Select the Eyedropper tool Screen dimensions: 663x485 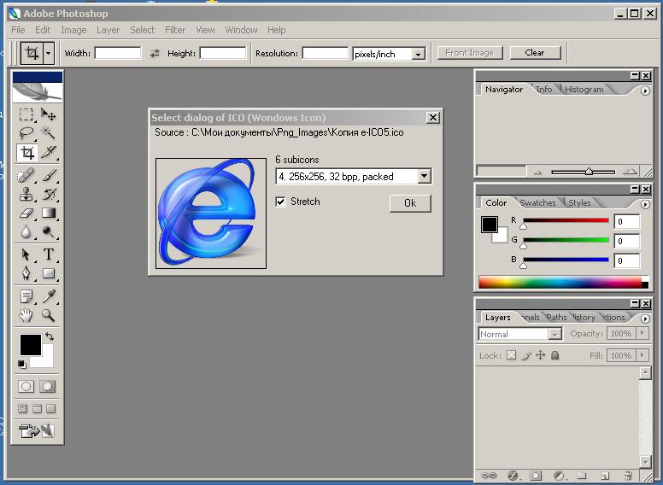point(48,296)
